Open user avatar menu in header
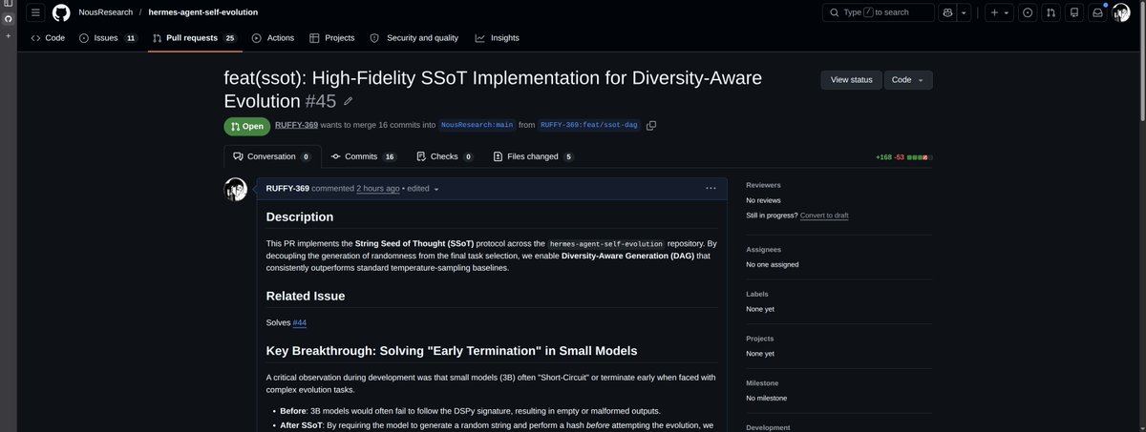Viewport: 1146px width, 432px height. point(1121,12)
